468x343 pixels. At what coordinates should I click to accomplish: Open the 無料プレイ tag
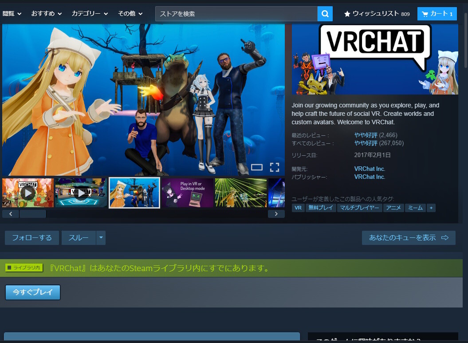(x=321, y=208)
